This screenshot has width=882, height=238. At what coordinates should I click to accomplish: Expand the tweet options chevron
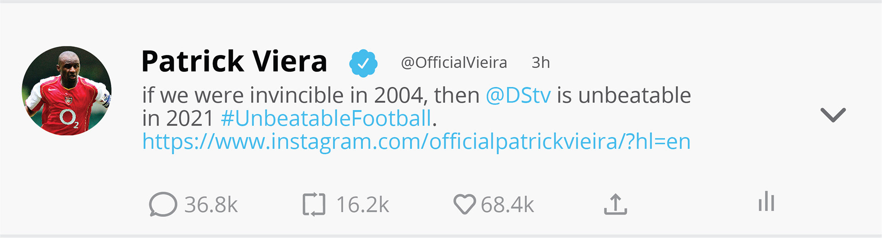pyautogui.click(x=832, y=115)
